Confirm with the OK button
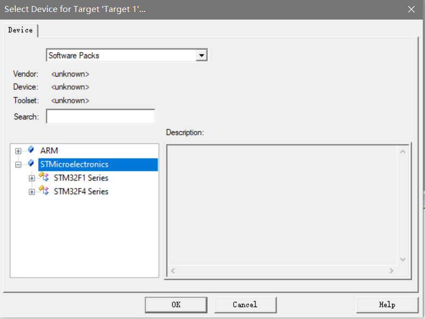 (x=176, y=305)
